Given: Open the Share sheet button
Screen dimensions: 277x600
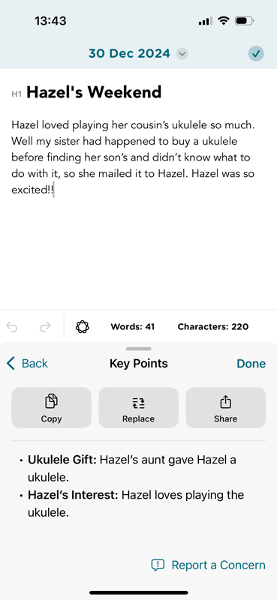Looking at the screenshot, I should point(226,407).
